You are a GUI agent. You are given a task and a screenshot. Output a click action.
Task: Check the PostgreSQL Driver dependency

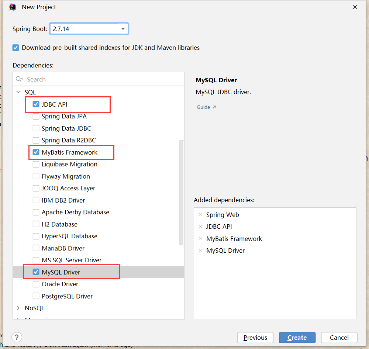pyautogui.click(x=36, y=296)
